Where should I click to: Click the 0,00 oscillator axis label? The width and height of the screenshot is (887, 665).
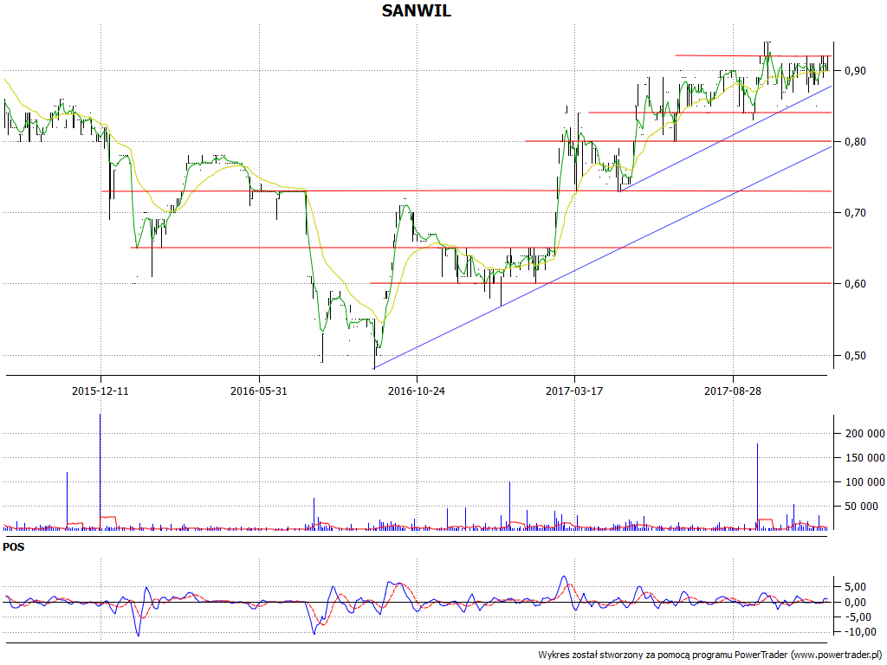coord(855,603)
